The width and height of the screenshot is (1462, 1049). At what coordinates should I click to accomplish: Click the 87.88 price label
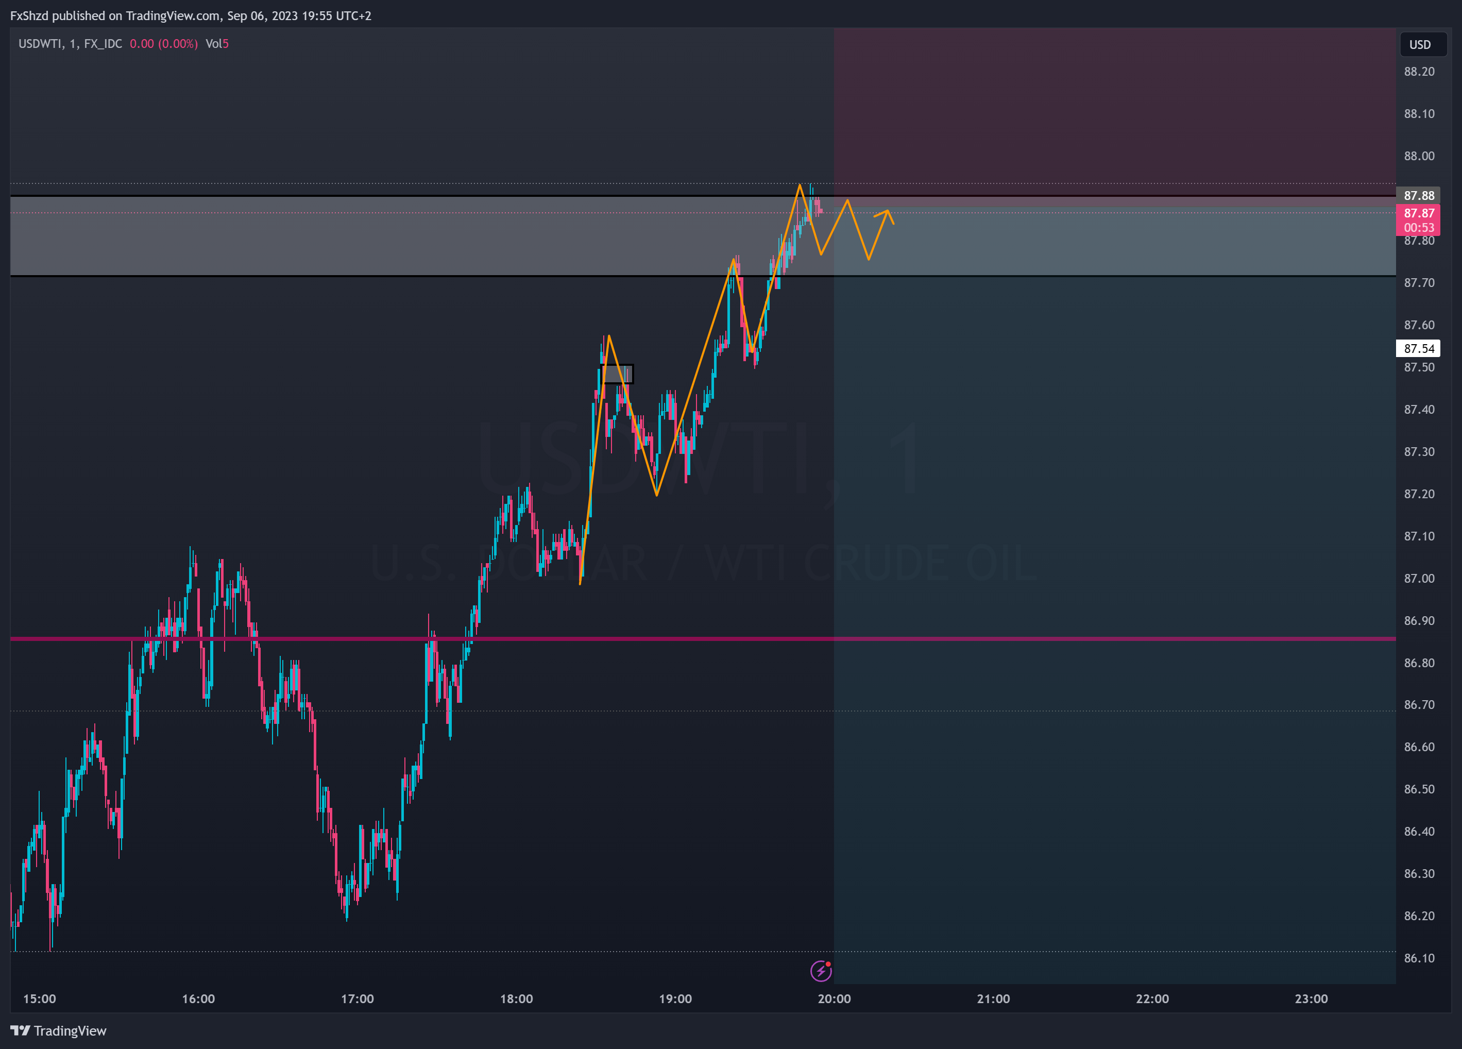pyautogui.click(x=1418, y=195)
